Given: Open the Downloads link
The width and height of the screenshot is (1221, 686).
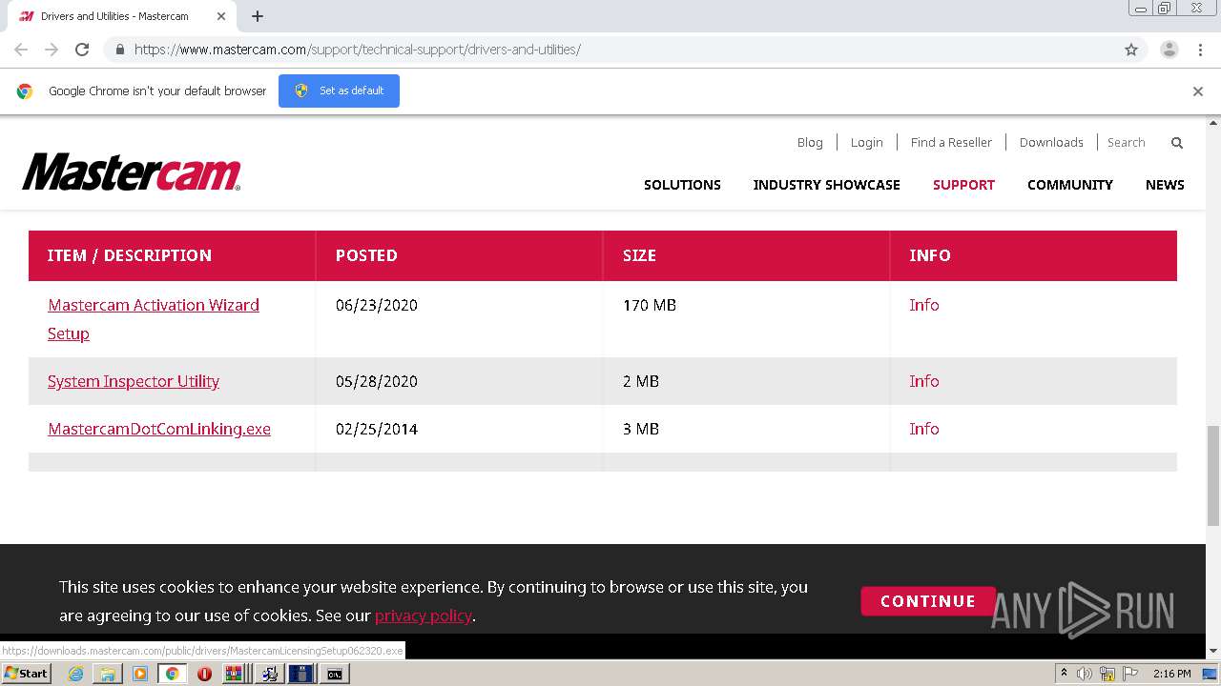Looking at the screenshot, I should [x=1051, y=143].
